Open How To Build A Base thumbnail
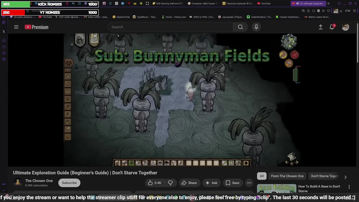359x202 pixels. tap(277, 189)
